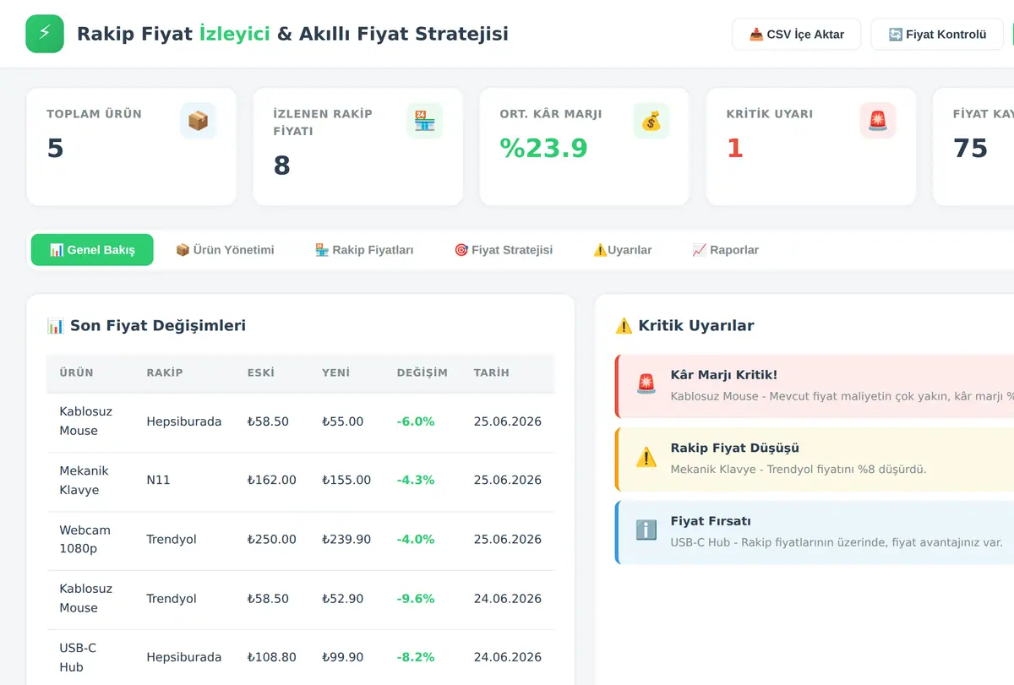The width and height of the screenshot is (1014, 685).
Task: Click the ₺162.00 old price
Action: 271,481
